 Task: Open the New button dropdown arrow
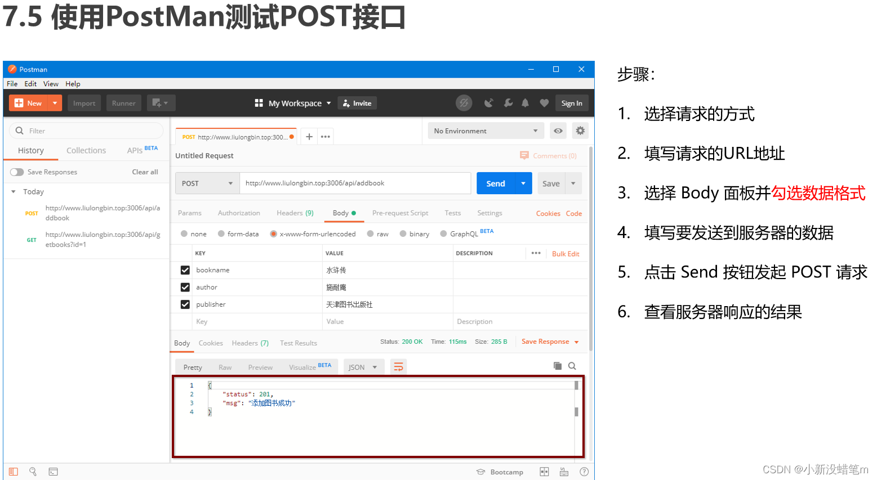55,103
